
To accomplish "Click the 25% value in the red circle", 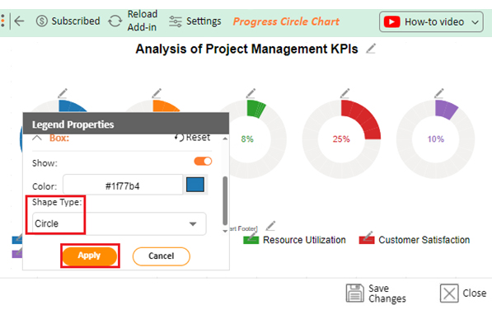I will pos(341,139).
